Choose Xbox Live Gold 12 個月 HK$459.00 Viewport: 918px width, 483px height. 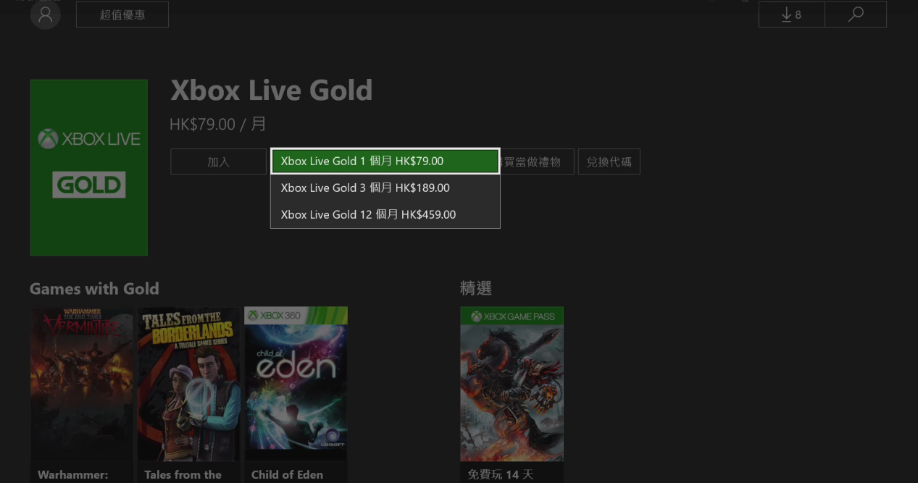pyautogui.click(x=385, y=214)
